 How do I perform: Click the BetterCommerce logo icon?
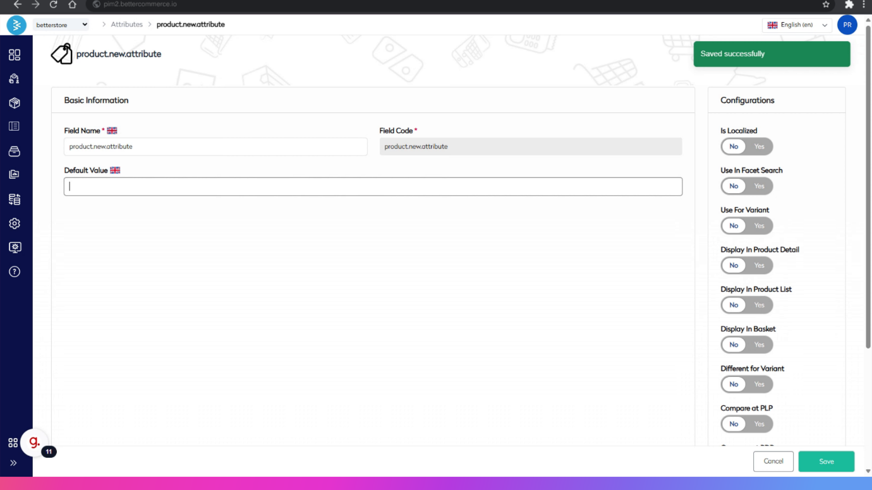point(16,25)
